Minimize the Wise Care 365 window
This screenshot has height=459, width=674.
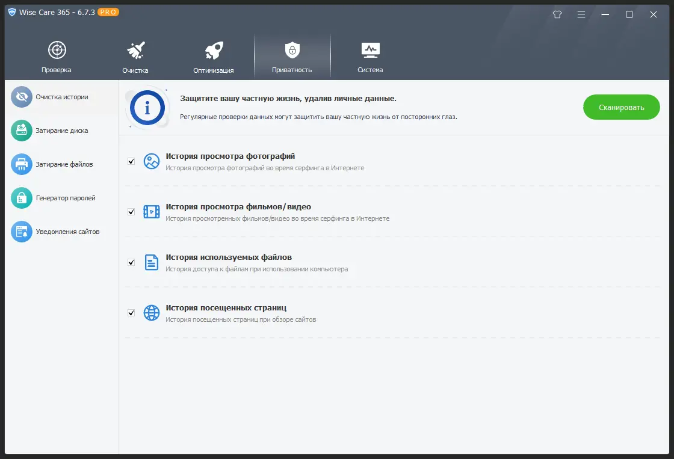(605, 14)
